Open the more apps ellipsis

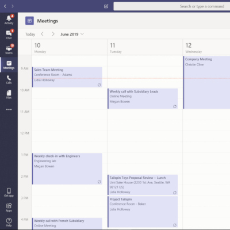click(9, 109)
